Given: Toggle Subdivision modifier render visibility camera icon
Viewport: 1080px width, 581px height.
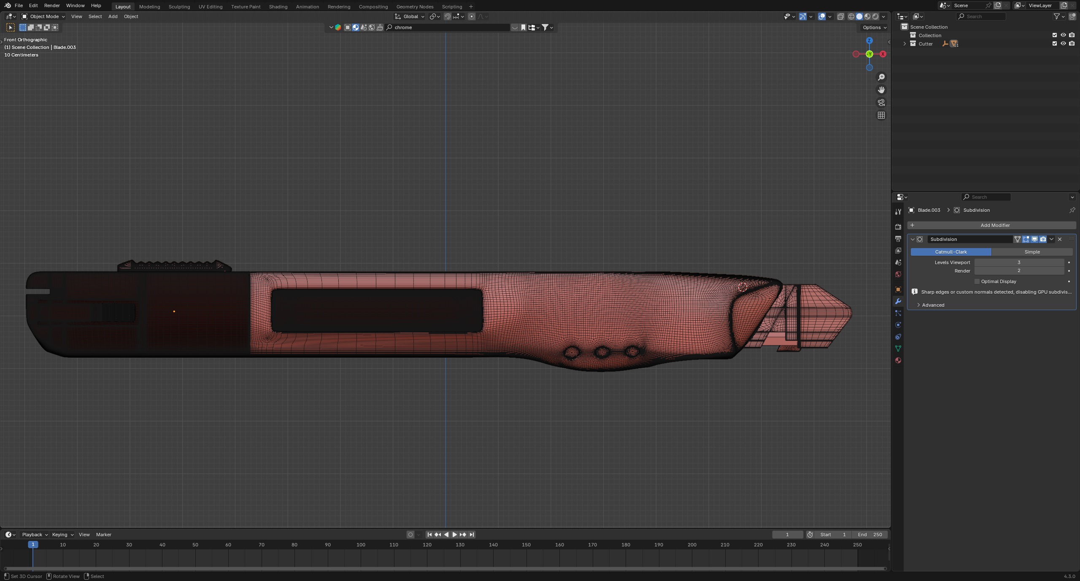Looking at the screenshot, I should point(1043,239).
